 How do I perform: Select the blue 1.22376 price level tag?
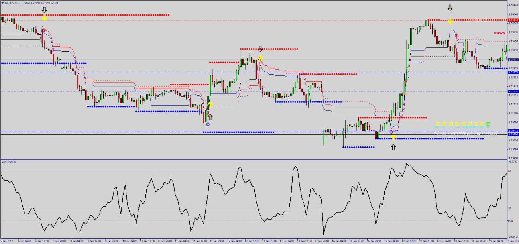point(513,73)
